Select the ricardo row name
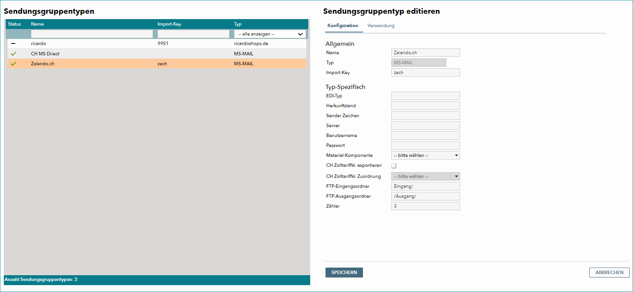The image size is (633, 292). (38, 44)
